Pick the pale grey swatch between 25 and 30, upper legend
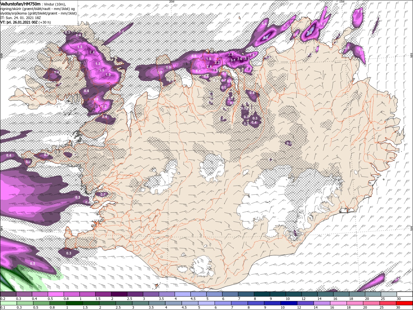The width and height of the screenshot is (413, 310). click(x=389, y=294)
